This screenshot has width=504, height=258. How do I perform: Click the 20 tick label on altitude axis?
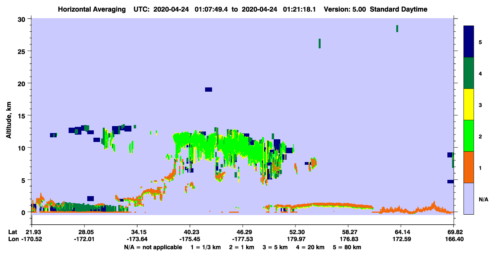[22, 83]
